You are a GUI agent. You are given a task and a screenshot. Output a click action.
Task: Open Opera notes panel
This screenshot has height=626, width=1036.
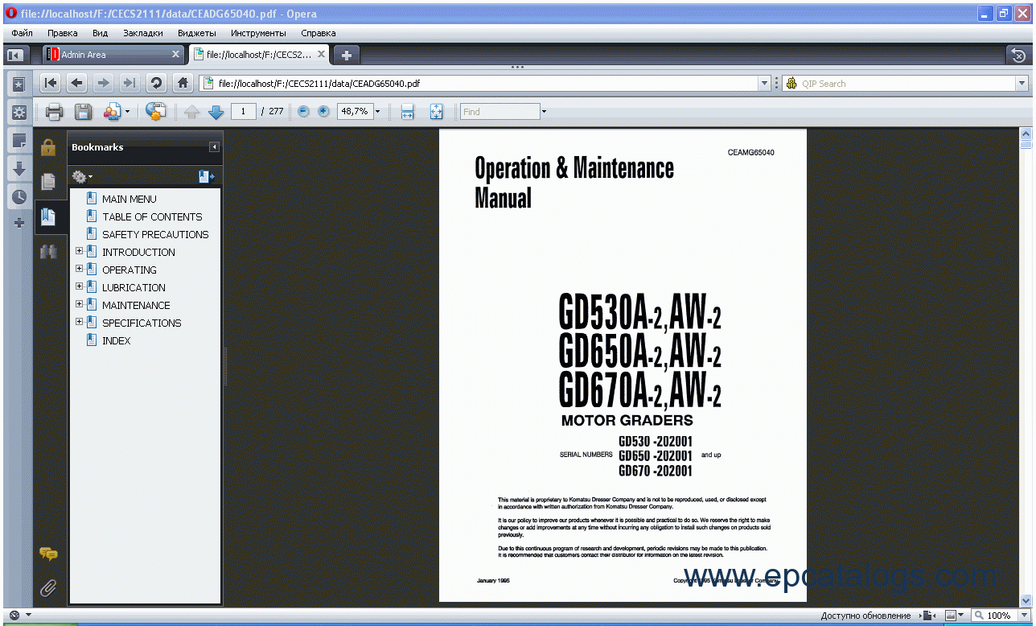(x=19, y=141)
